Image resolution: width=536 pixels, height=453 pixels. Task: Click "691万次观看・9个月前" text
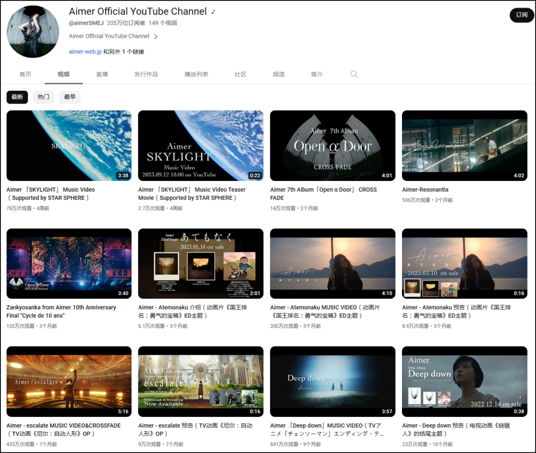(x=295, y=444)
